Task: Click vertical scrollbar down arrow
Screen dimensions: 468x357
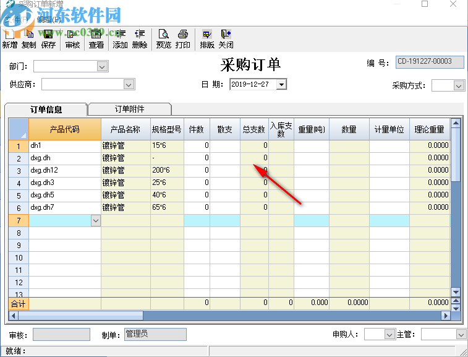Action: pyautogui.click(x=456, y=292)
